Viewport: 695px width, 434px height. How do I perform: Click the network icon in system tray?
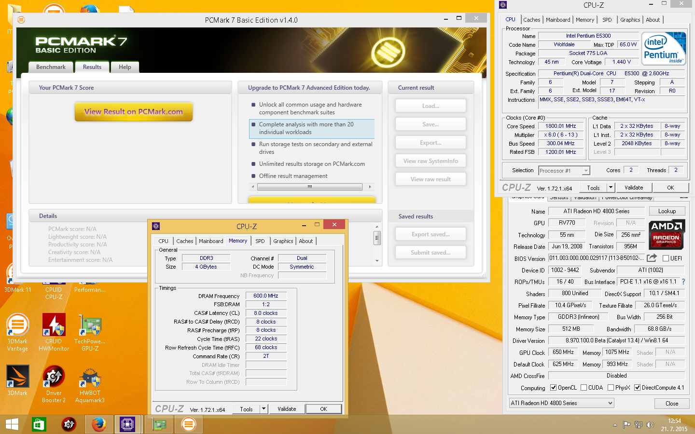[x=638, y=425]
